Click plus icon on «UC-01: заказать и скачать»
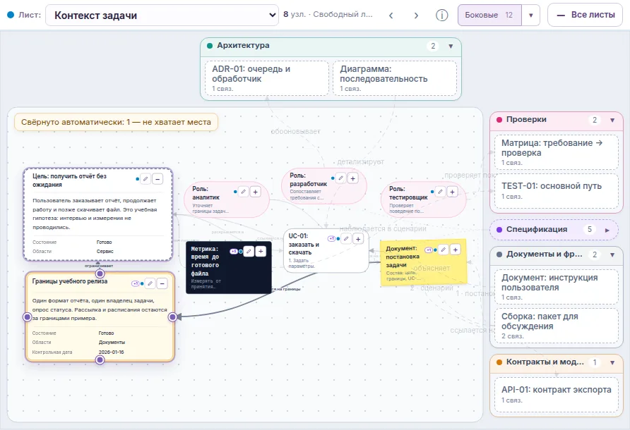The image size is (630, 430). [x=358, y=239]
